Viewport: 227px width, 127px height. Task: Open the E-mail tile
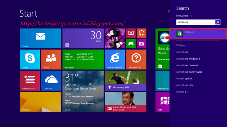click(40, 38)
